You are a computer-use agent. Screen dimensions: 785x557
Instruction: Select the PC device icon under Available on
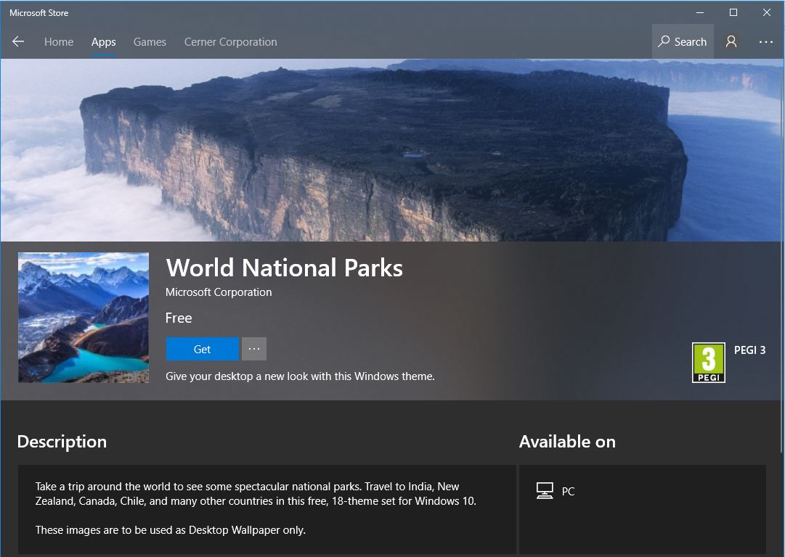(x=545, y=491)
